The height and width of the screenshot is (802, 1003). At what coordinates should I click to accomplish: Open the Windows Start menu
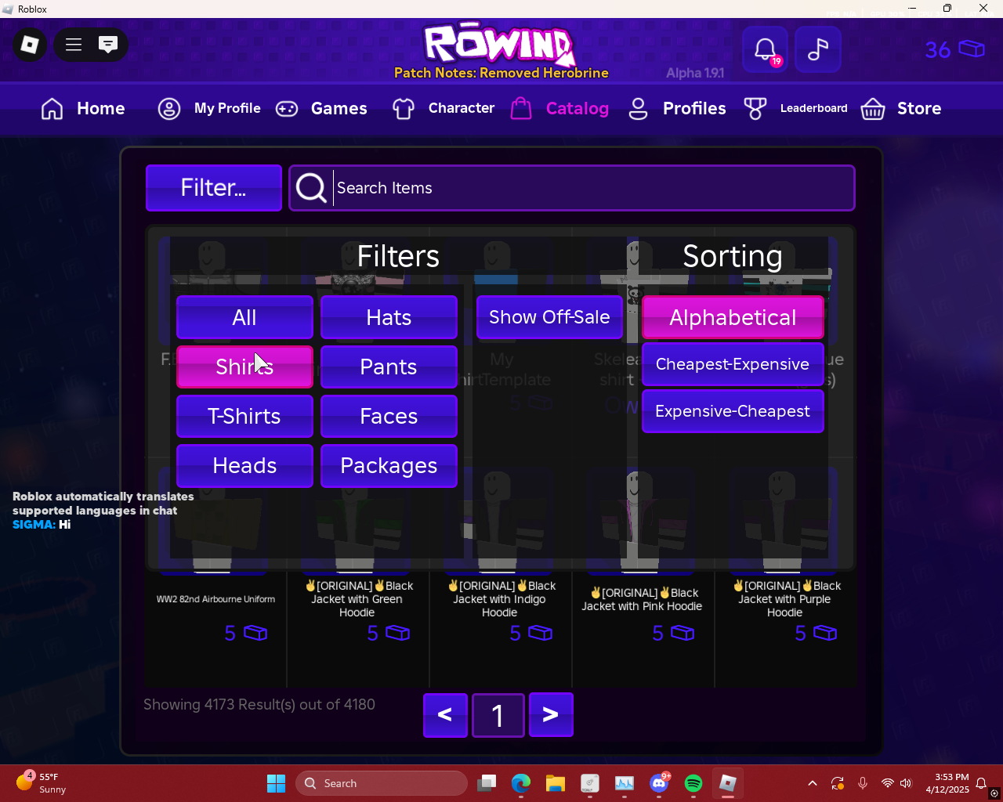pos(276,783)
